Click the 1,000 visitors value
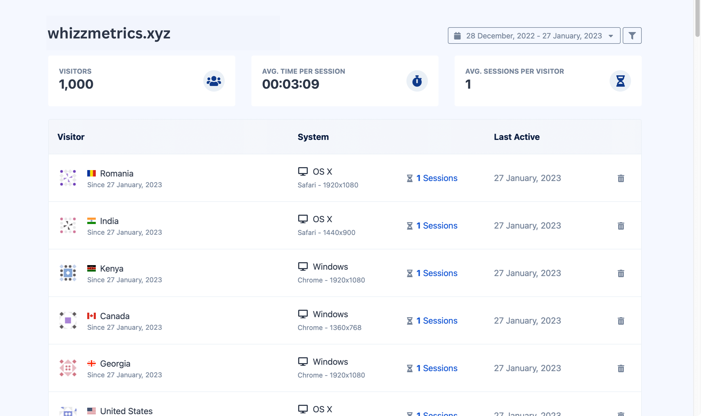Viewport: 701px width, 416px height. pos(76,84)
